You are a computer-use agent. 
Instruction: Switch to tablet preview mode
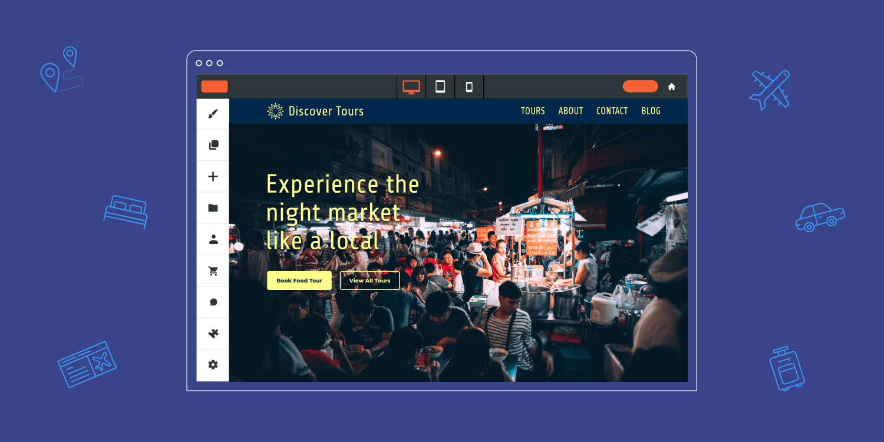click(440, 87)
